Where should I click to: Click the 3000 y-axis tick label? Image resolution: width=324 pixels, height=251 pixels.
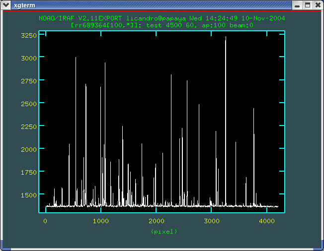pos(28,58)
